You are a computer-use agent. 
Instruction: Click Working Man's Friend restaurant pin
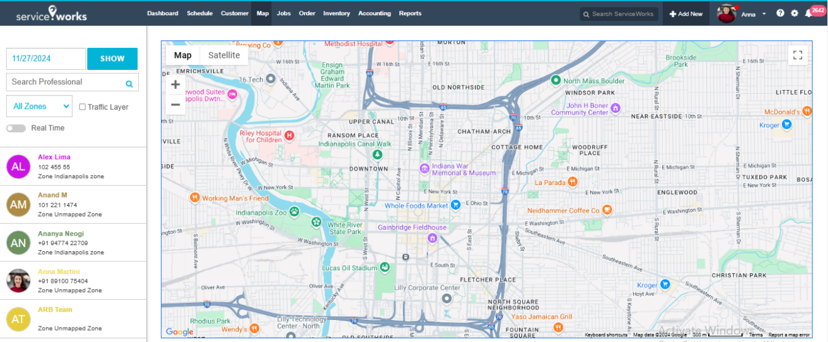tap(195, 198)
